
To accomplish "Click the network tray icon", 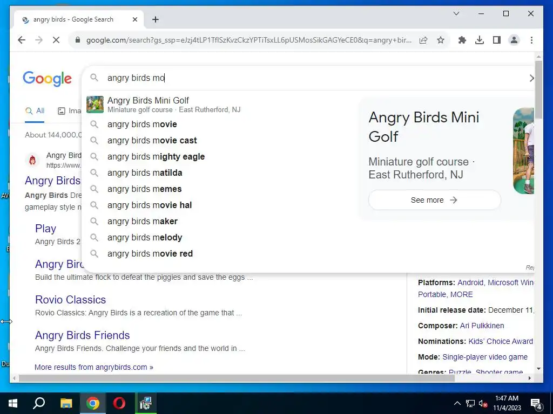I will coord(470,403).
